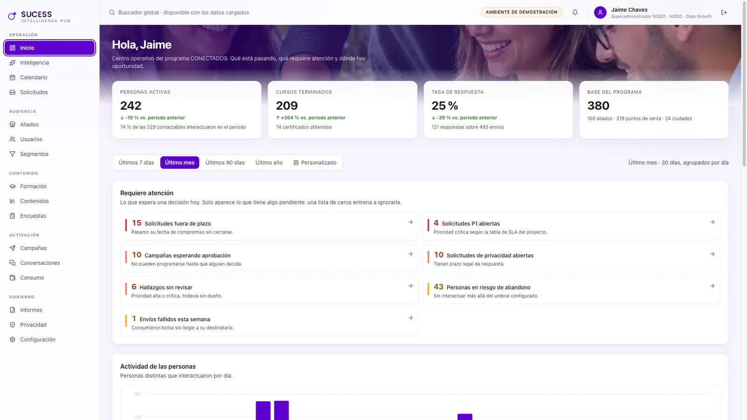Open Inteligencia in the sidebar
747x420 pixels.
click(x=49, y=63)
